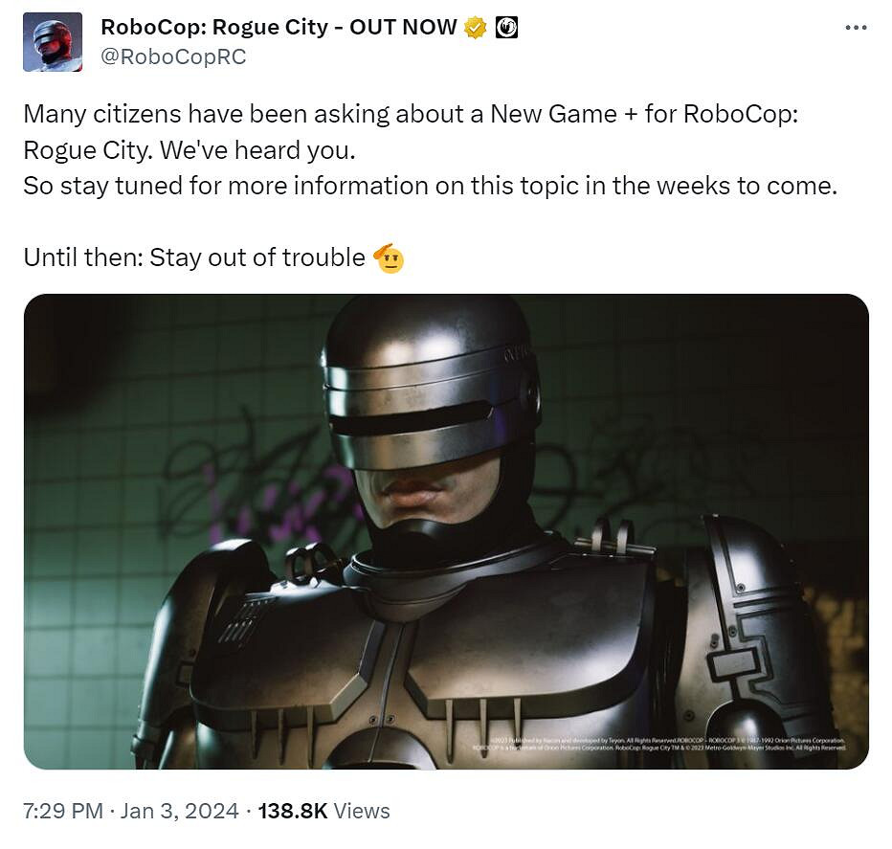The image size is (892, 849).
Task: Click the saluting face emoji
Action: point(389,258)
